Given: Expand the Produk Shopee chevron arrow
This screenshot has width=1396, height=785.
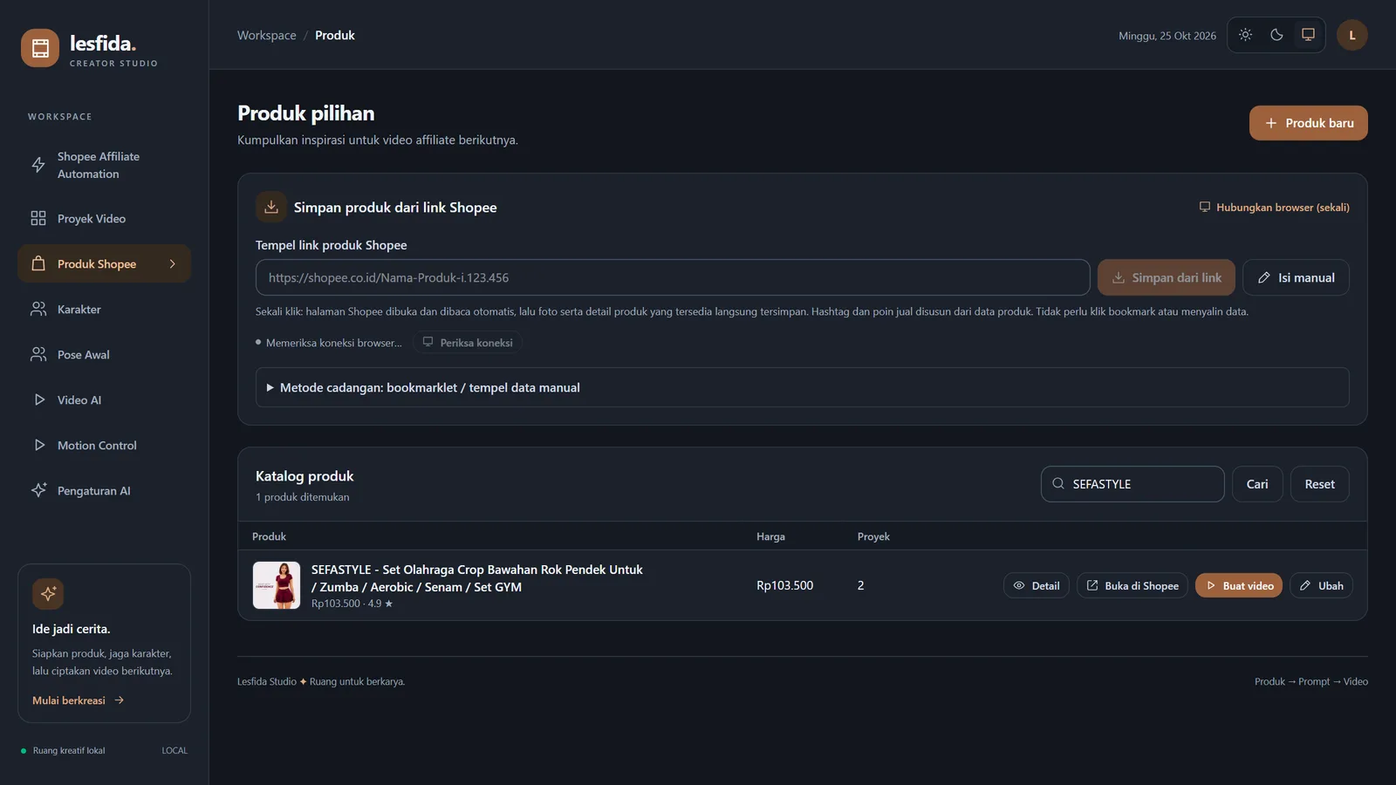Looking at the screenshot, I should pos(172,264).
